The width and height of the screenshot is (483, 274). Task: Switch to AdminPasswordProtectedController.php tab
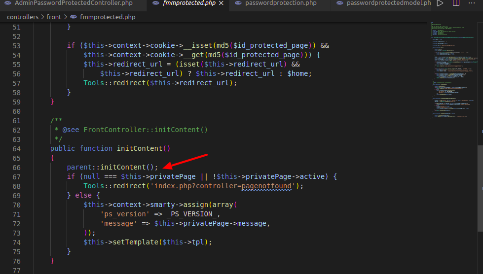(x=74, y=3)
